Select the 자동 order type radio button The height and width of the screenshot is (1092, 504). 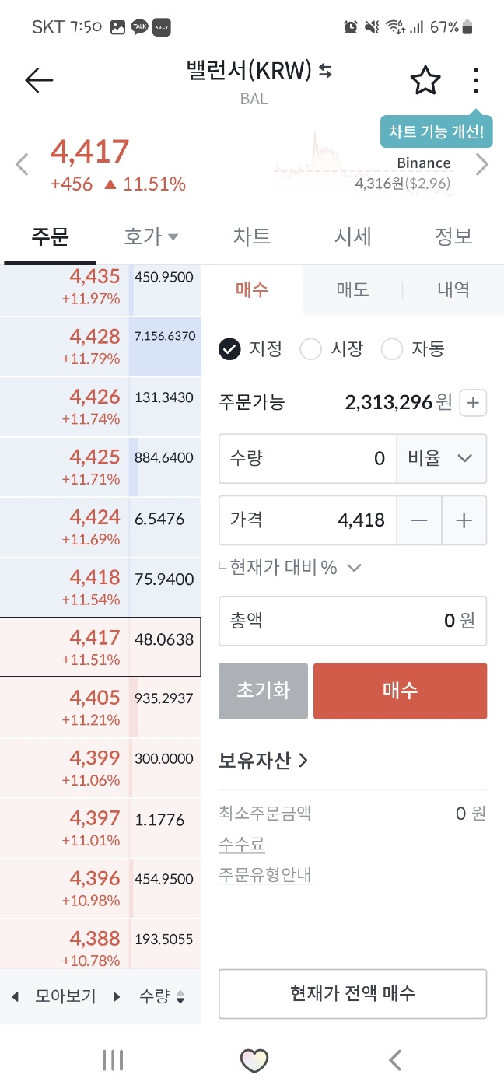click(392, 349)
